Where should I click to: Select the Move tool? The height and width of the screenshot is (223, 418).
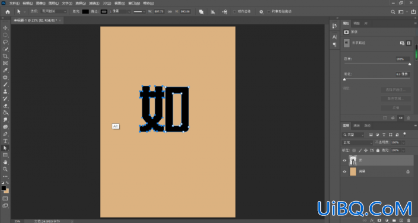tap(5, 28)
